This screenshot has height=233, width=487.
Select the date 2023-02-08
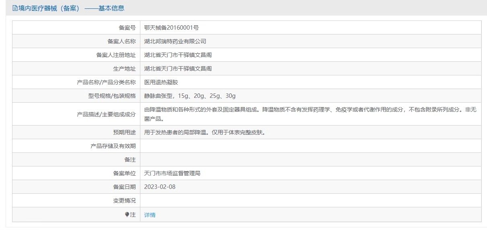click(x=160, y=187)
